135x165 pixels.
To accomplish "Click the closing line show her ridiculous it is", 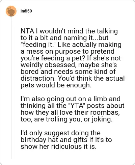I will pos(58,146).
